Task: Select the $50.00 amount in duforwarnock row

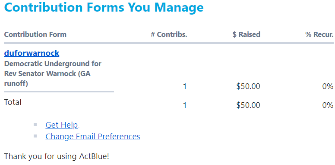Action: click(x=248, y=86)
